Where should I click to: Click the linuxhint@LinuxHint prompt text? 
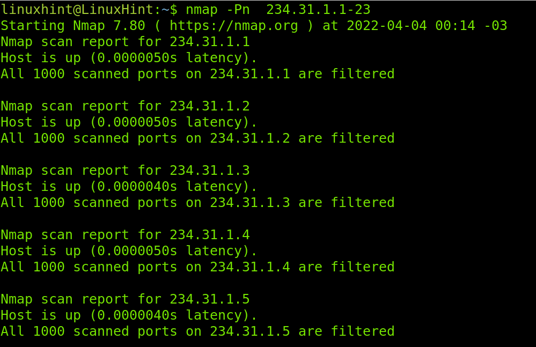[77, 10]
